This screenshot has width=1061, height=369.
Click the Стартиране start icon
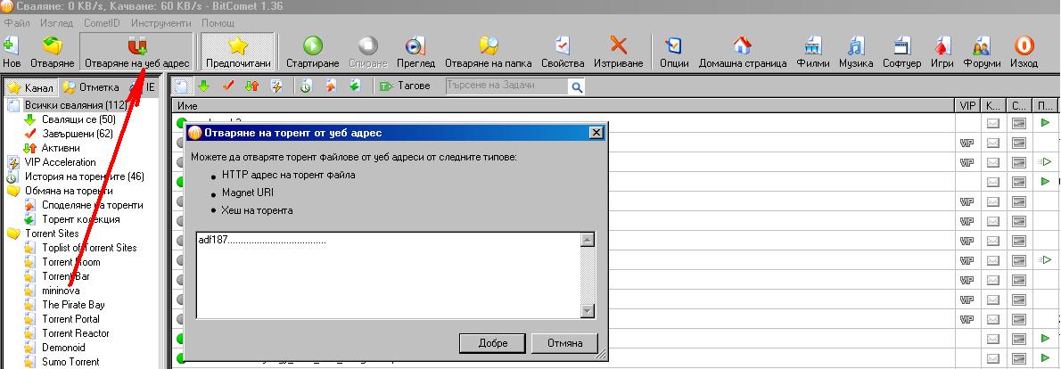(x=312, y=46)
